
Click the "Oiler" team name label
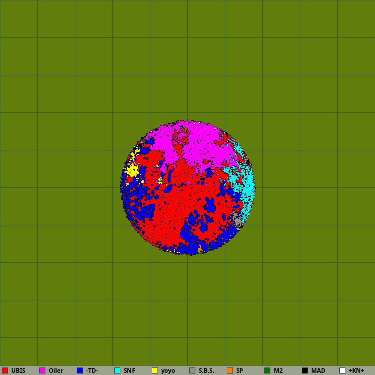coord(56,370)
